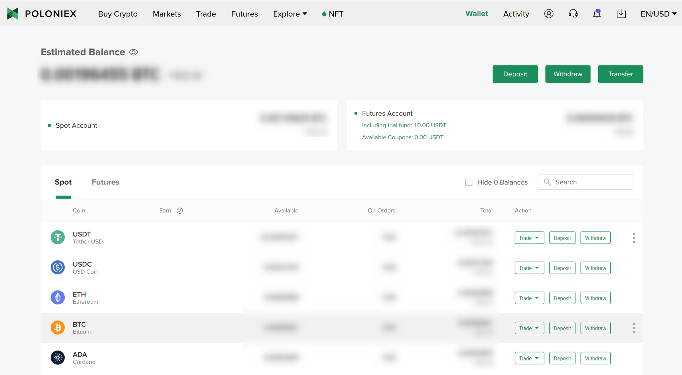Open the BTC row three-dot menu

[x=634, y=328]
